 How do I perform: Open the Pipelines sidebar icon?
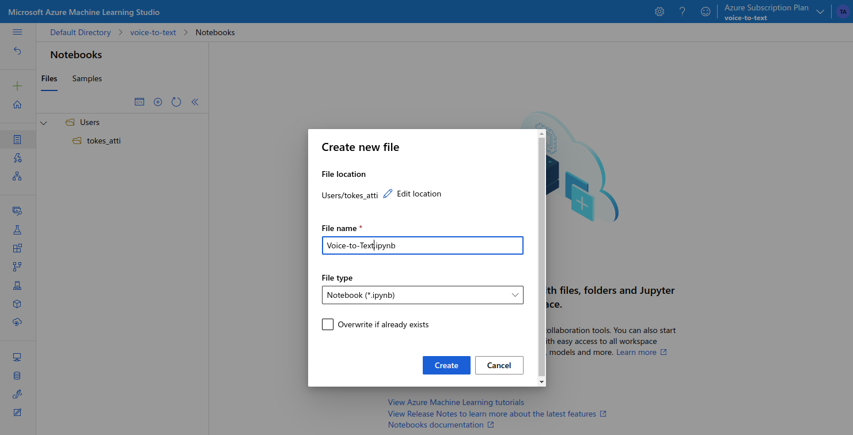pos(17,267)
